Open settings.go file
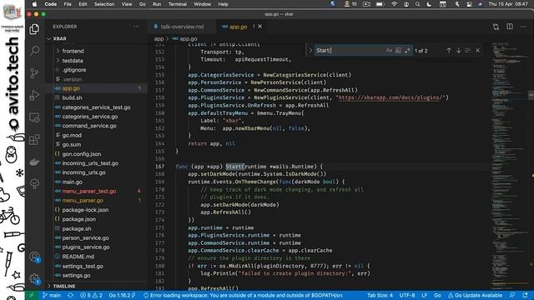The width and height of the screenshot is (534, 300). tap(76, 275)
